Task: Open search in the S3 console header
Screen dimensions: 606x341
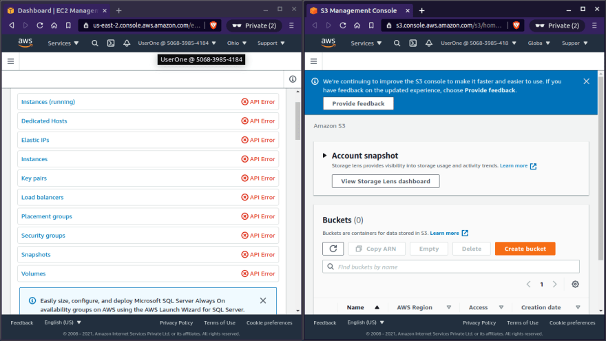Action: 397,43
